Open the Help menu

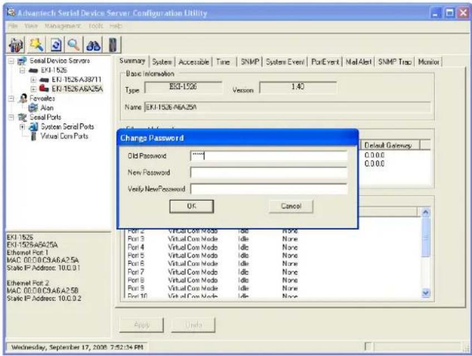coord(116,26)
